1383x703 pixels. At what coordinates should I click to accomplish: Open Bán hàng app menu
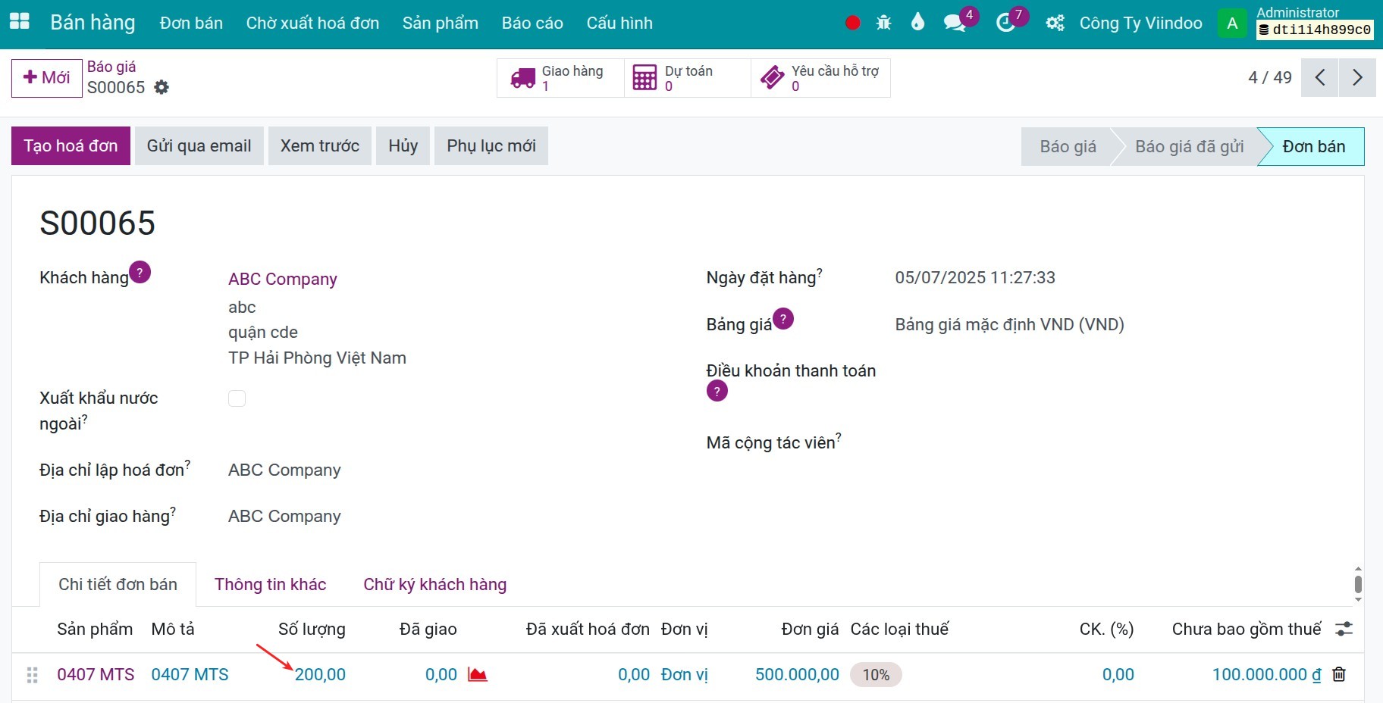(93, 23)
